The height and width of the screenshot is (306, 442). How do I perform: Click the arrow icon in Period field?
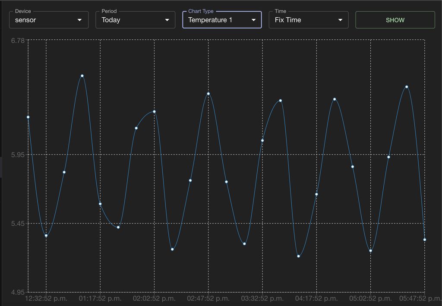[x=167, y=20]
